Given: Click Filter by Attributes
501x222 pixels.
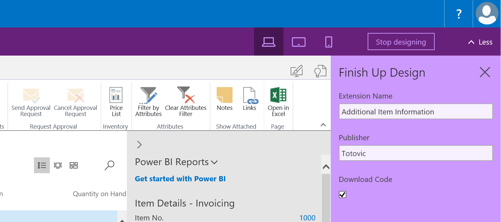Looking at the screenshot, I should pos(149,102).
